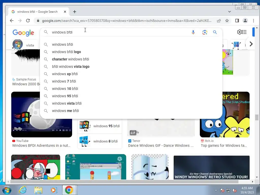Screen dimensions: 260x195
Task: Open Windows Media Player from taskbar
Action: click(x=54, y=190)
